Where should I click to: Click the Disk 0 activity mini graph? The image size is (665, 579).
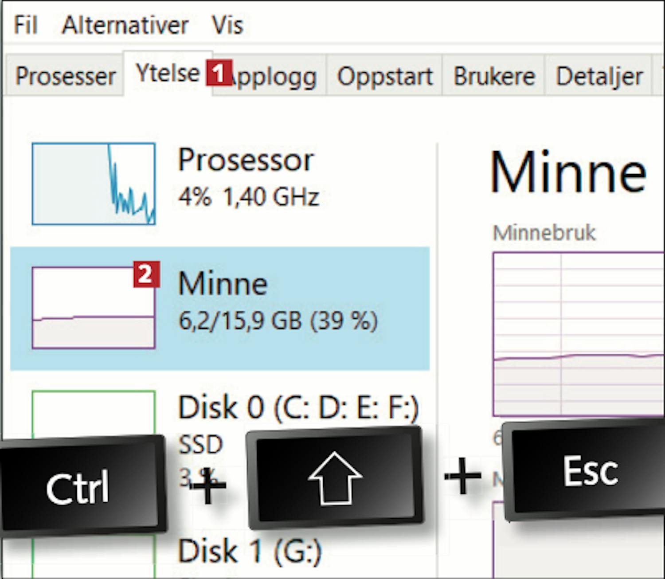[94, 412]
